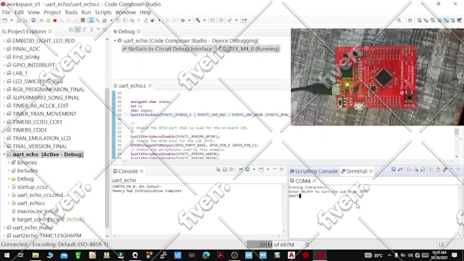Click the Filter funnel icon in Project Explorer
The width and height of the screenshot is (464, 261).
84,30
